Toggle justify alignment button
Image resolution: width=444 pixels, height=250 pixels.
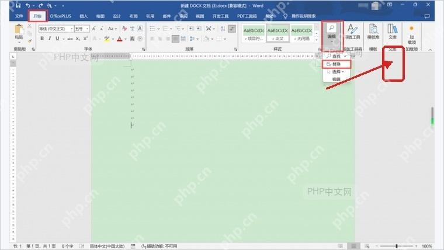point(176,39)
